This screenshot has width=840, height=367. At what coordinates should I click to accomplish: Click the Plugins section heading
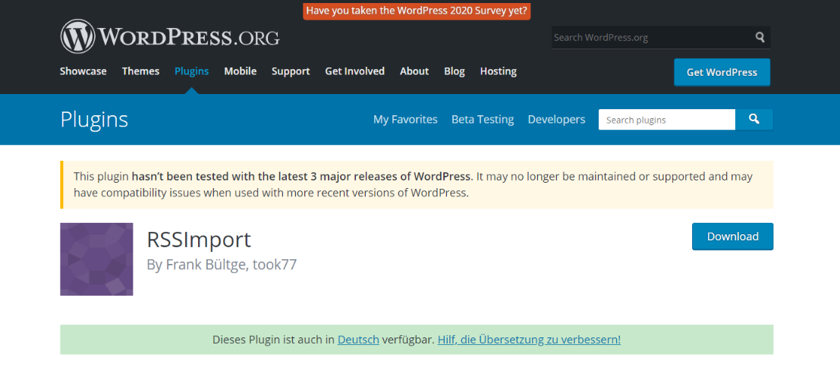(94, 119)
